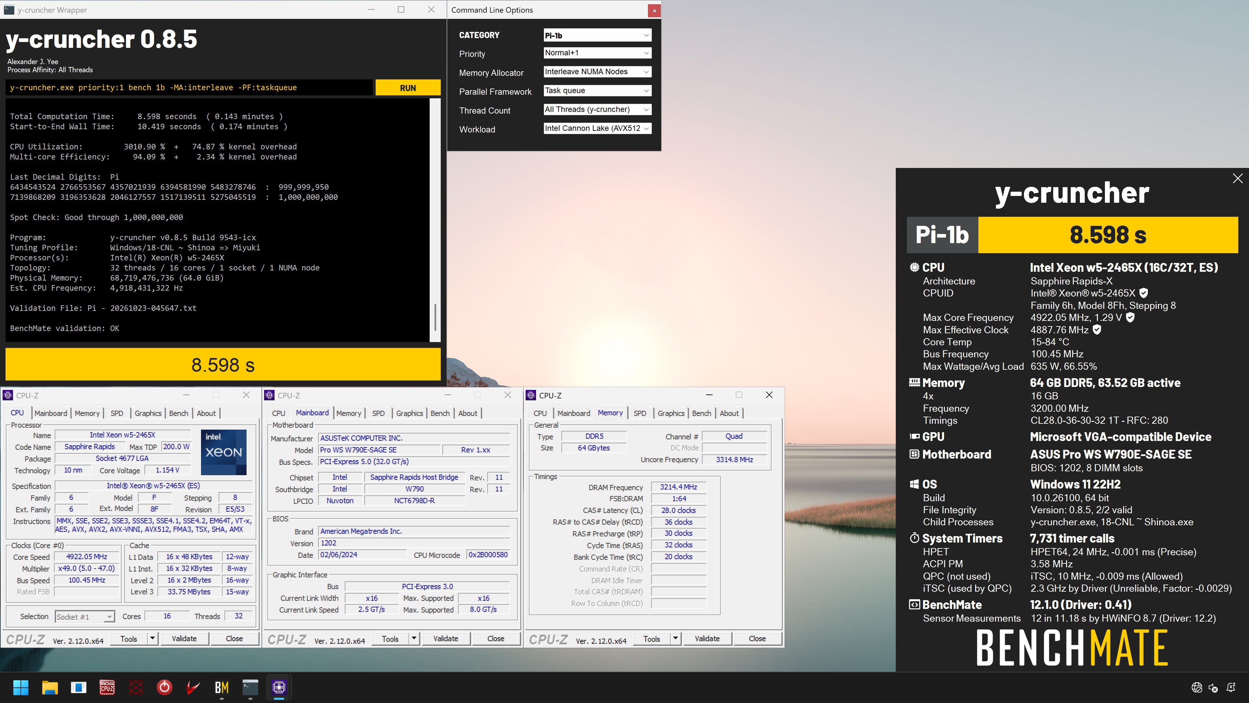This screenshot has height=703, width=1249.
Task: Switch to SPD tab in left CPU-Z
Action: point(117,413)
